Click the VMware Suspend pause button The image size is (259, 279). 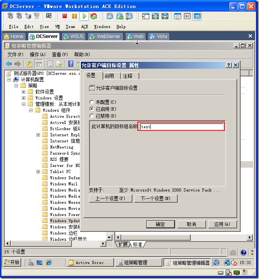(74, 16)
